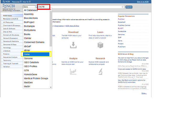
Task: Open Genes & Expression in sidebar
Action: pos(12,38)
